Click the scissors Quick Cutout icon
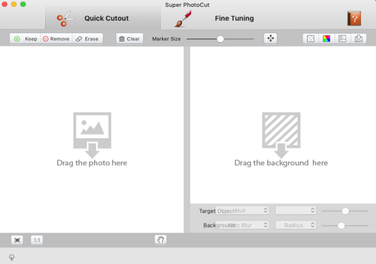The height and width of the screenshot is (264, 376). pyautogui.click(x=65, y=18)
